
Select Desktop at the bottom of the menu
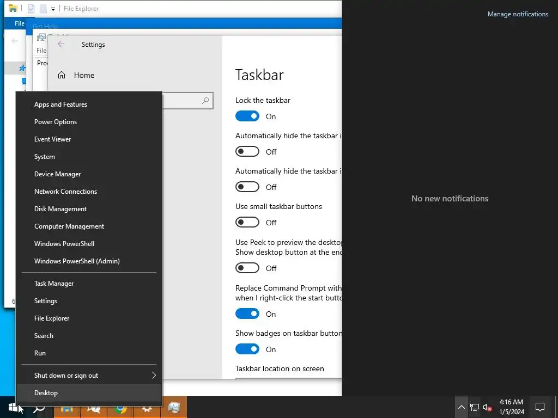point(89,393)
